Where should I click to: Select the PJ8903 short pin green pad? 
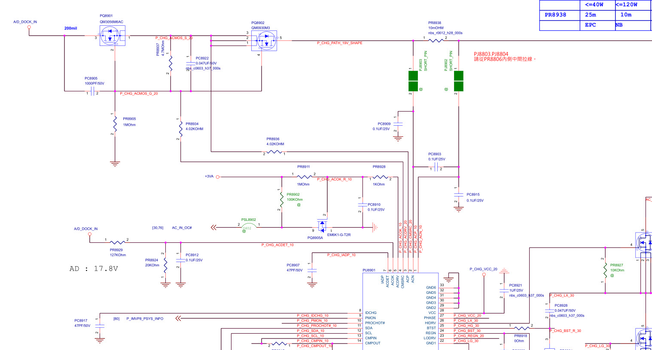[413, 81]
